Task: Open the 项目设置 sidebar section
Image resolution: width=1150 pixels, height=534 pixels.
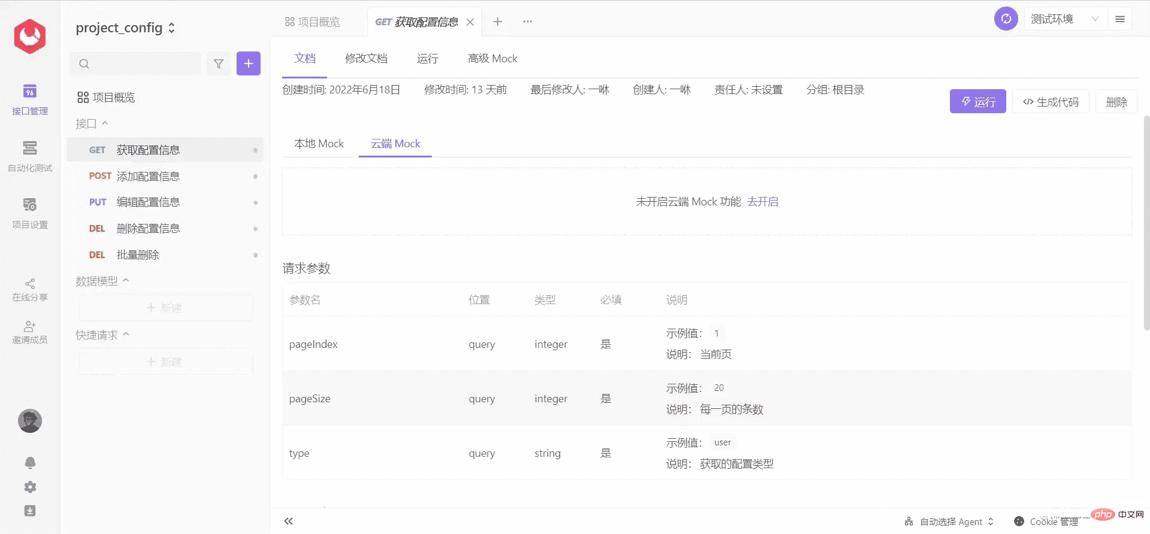Action: pos(30,213)
